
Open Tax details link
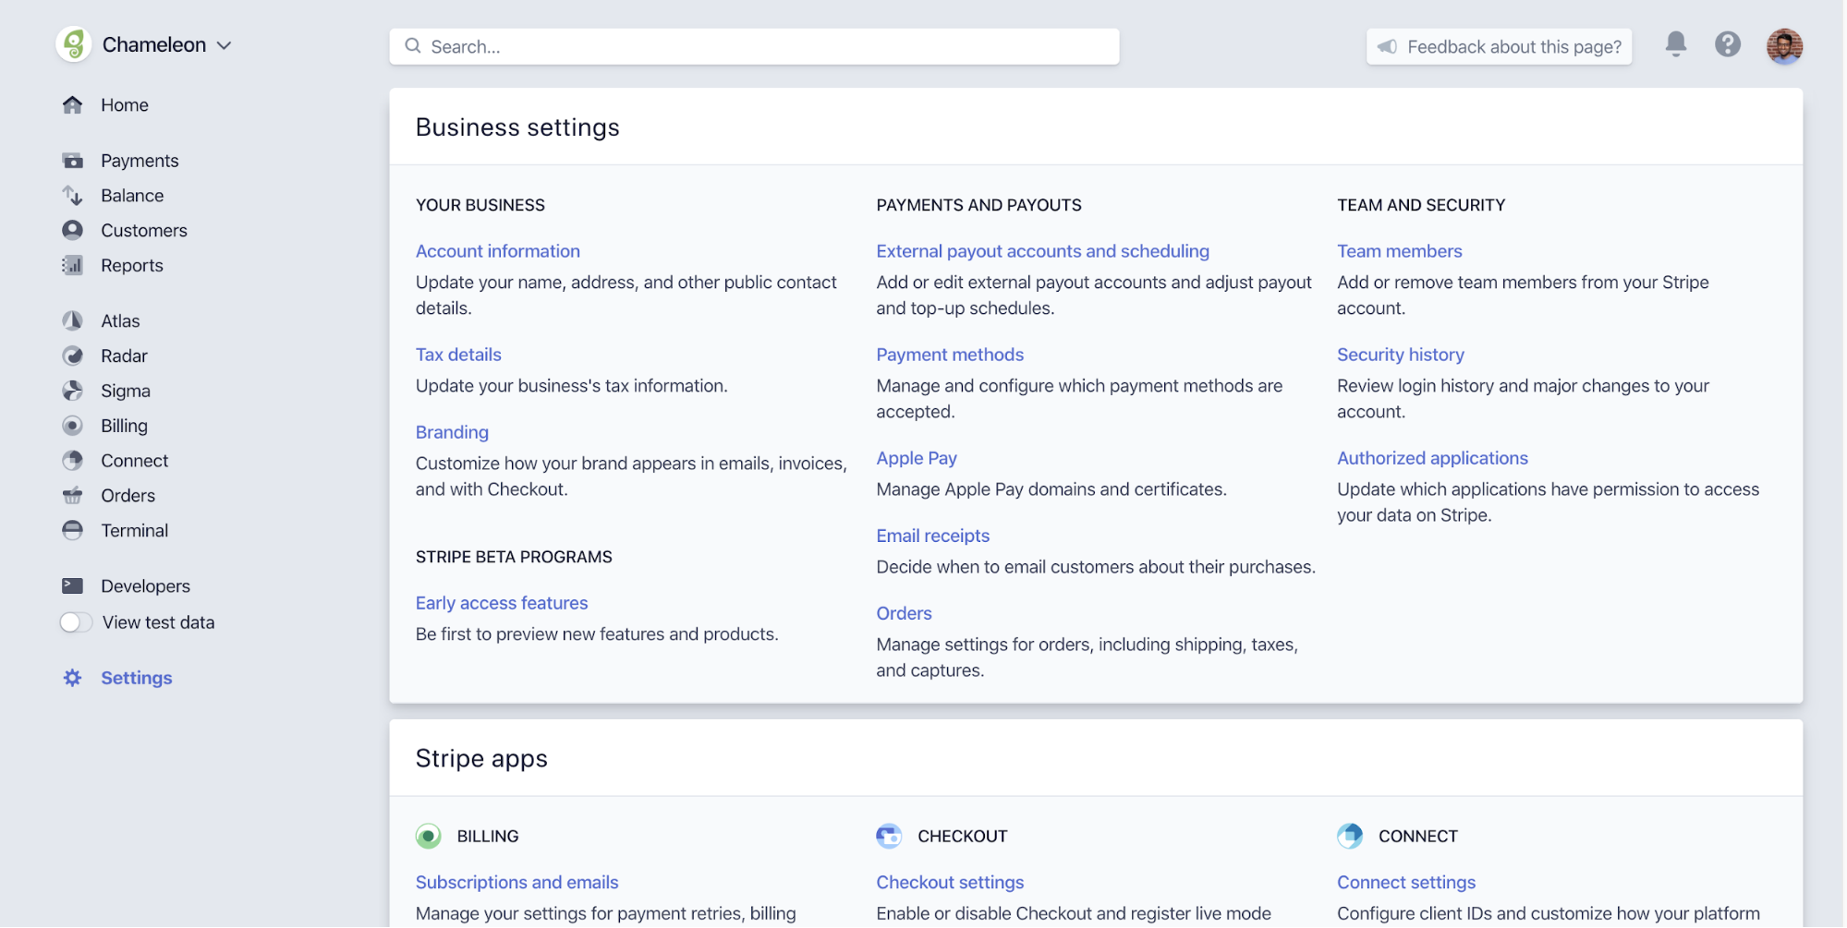pos(458,355)
